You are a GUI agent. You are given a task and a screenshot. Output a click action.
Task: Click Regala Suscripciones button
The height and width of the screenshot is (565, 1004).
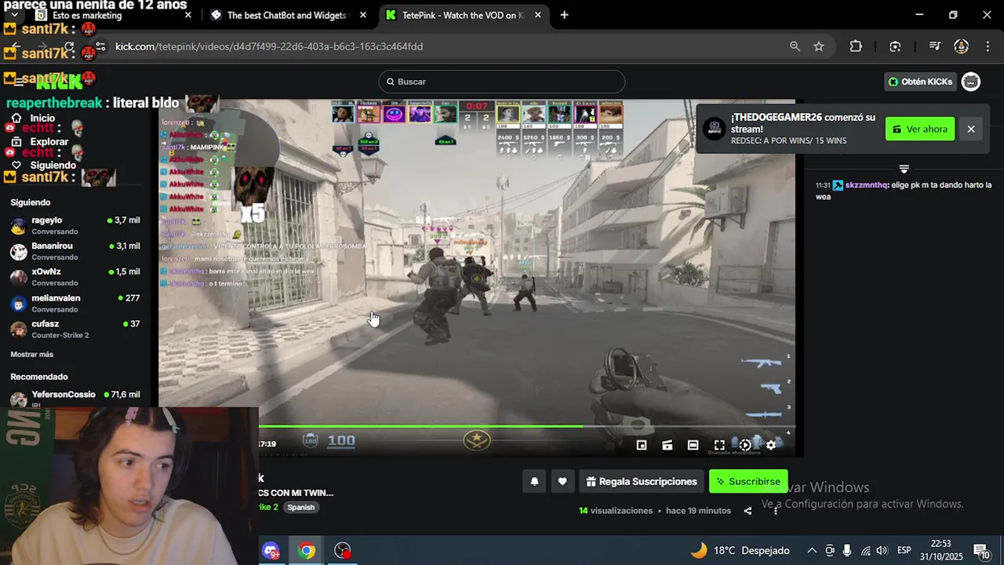[x=642, y=482]
